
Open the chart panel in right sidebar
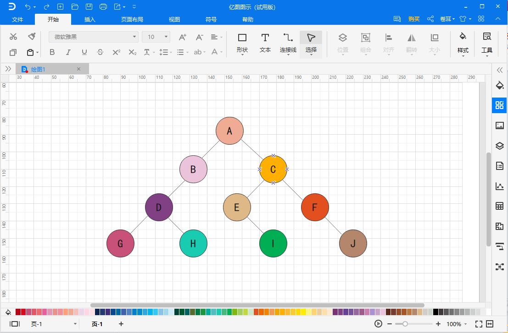click(x=499, y=186)
